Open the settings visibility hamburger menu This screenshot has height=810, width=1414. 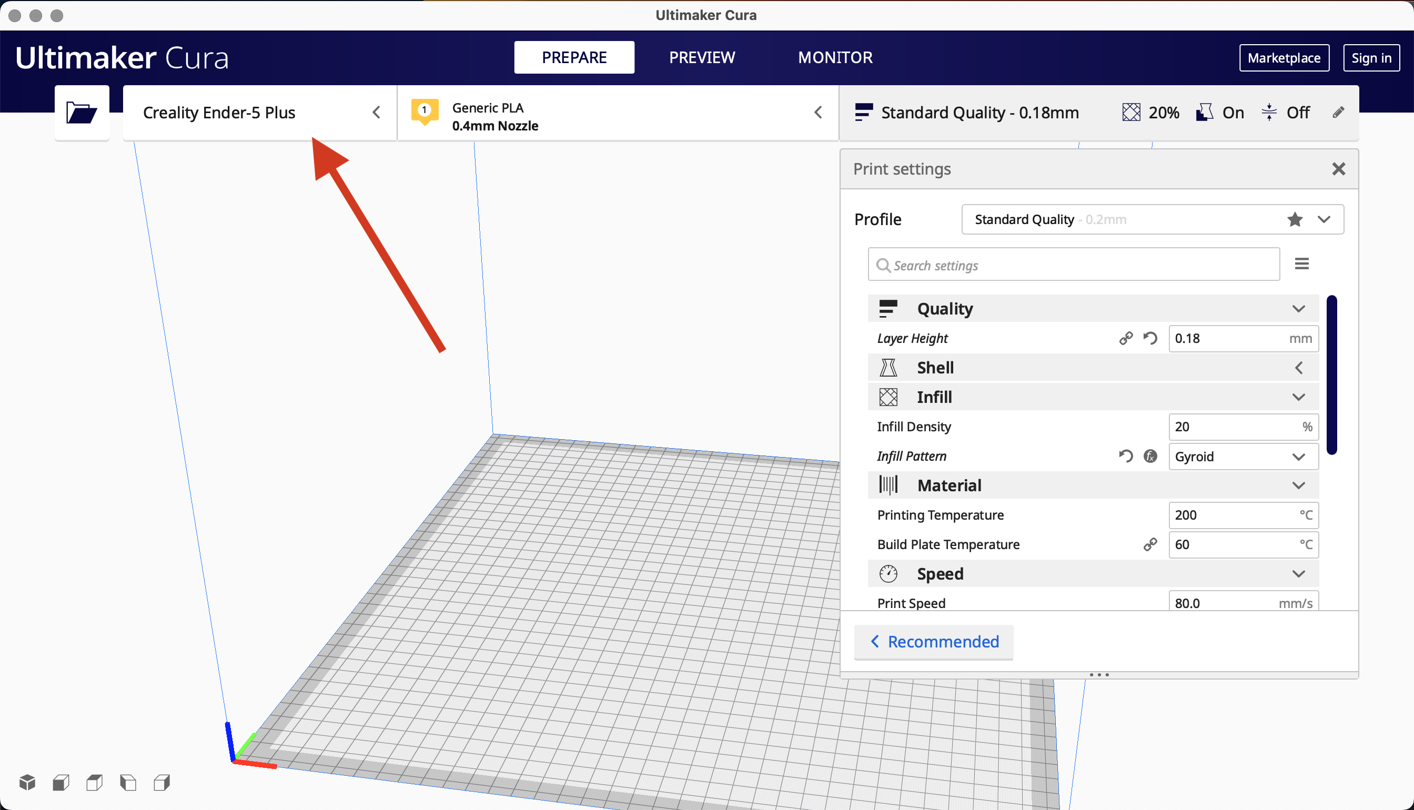(1301, 264)
